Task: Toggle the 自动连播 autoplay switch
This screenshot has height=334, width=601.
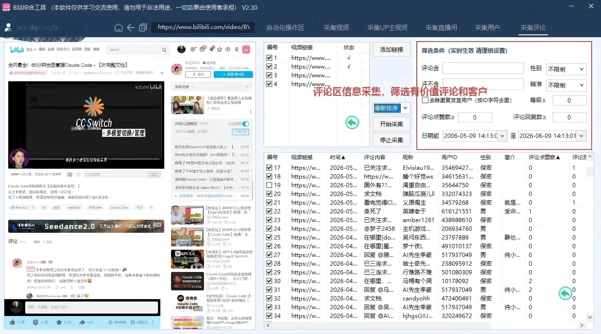Action: point(245,124)
